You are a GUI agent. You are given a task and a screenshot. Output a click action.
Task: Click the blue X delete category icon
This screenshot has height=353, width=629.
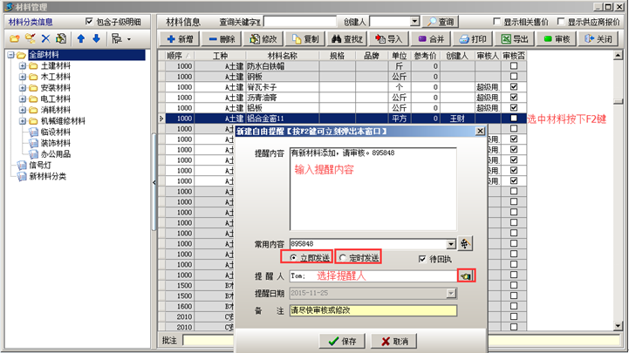(45, 39)
